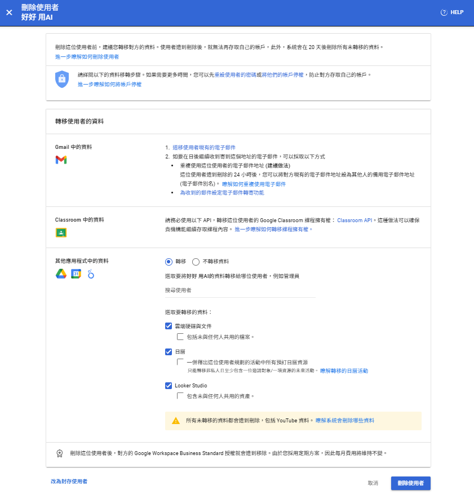Click the Google Drive icon
The width and height of the screenshot is (474, 503).
(x=61, y=274)
